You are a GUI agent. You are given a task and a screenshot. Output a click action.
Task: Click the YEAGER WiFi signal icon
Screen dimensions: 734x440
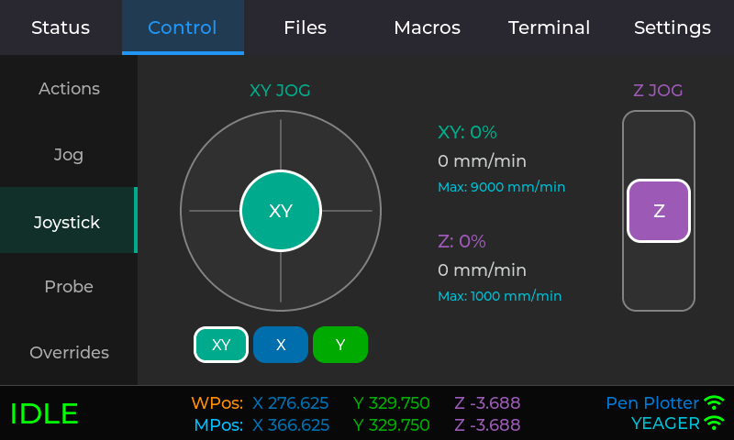(714, 423)
